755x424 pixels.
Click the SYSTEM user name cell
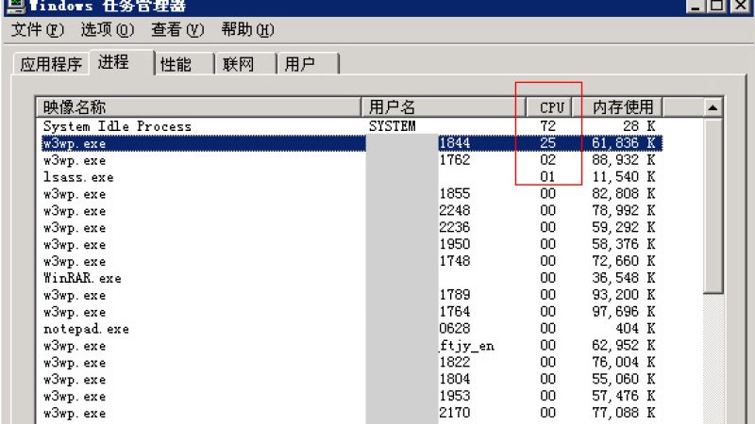pos(392,126)
